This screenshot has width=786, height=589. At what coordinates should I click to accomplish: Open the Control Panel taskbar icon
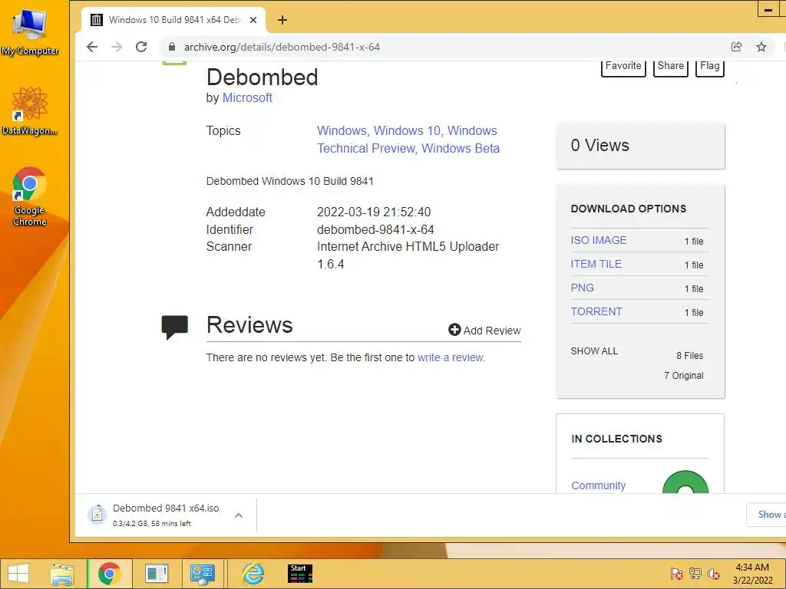tap(203, 574)
